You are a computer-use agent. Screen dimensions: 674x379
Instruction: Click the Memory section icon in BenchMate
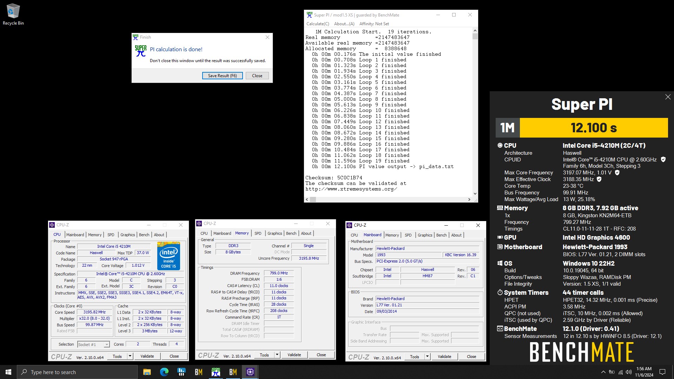coord(500,208)
